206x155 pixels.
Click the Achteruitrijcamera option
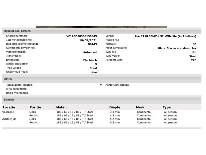pyautogui.click(x=117, y=85)
